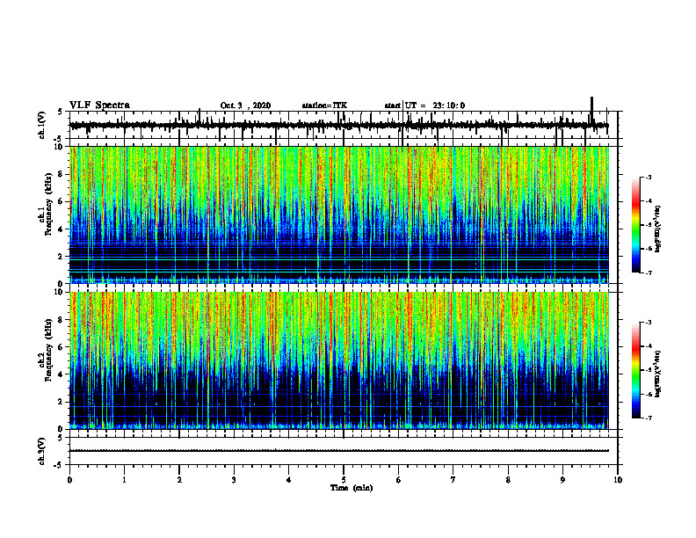The height and width of the screenshot is (538, 696).
Task: Select the date text "Oct. 3 , 2020"
Action: coord(245,105)
